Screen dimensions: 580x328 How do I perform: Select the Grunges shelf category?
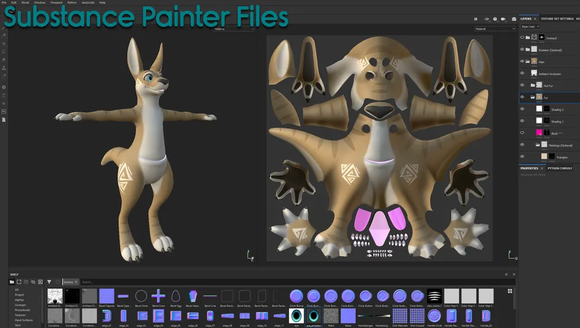20,305
